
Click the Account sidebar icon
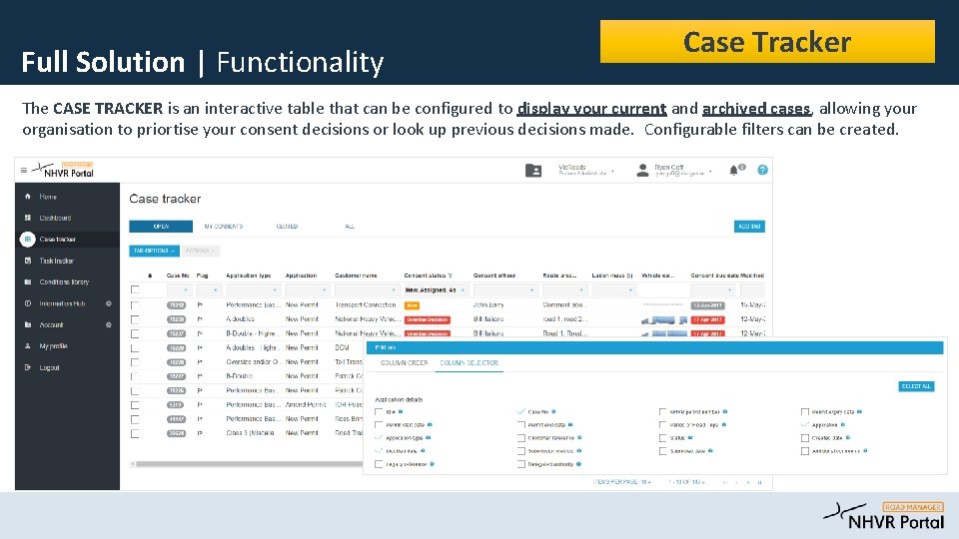[x=28, y=324]
